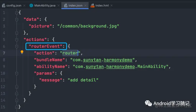Collapse the "params" block on line 10
Viewport: 196px width, 112px height.
17,73
